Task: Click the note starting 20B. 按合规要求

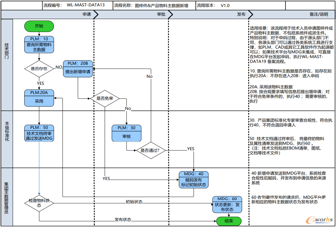Action: (x=290, y=97)
